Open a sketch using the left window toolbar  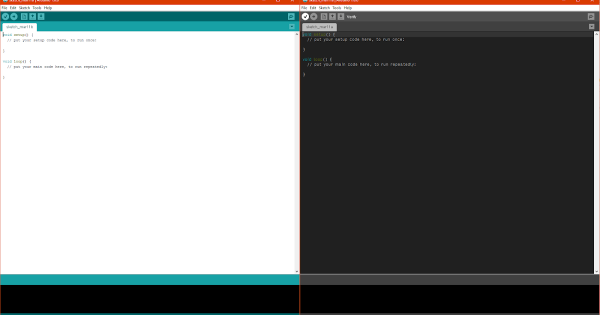pos(32,16)
